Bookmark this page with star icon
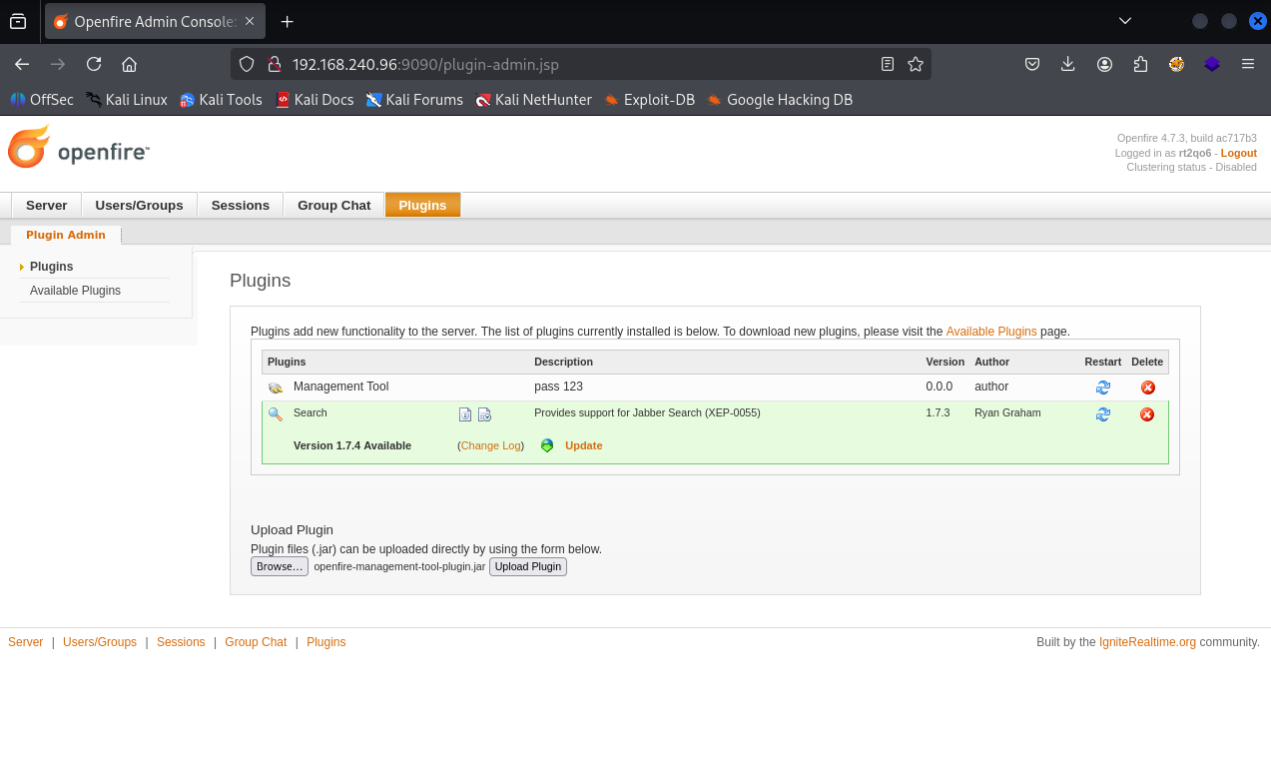This screenshot has width=1271, height=780. point(916,64)
